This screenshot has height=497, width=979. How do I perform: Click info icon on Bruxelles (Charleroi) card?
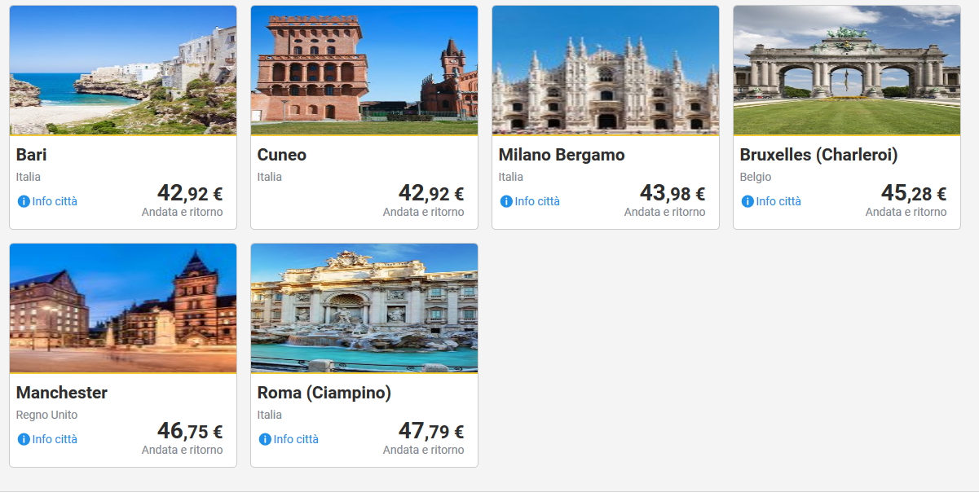[x=747, y=201]
